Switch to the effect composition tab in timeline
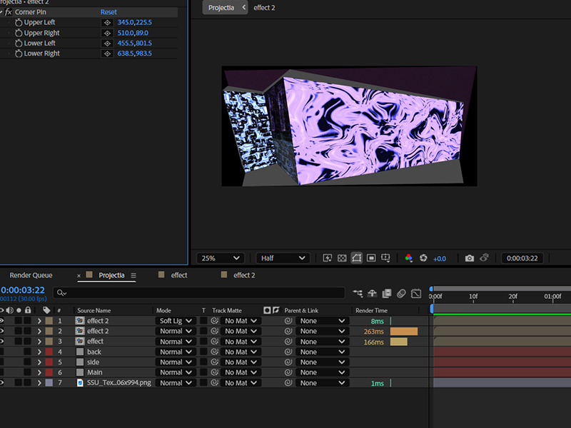Image resolution: width=571 pixels, height=428 pixels. 179,275
